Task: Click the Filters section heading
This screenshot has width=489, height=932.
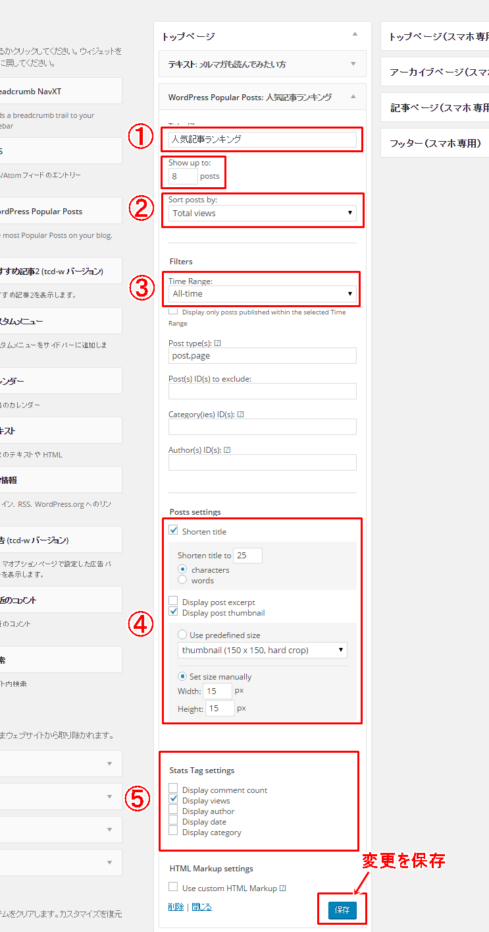Action: pyautogui.click(x=181, y=262)
